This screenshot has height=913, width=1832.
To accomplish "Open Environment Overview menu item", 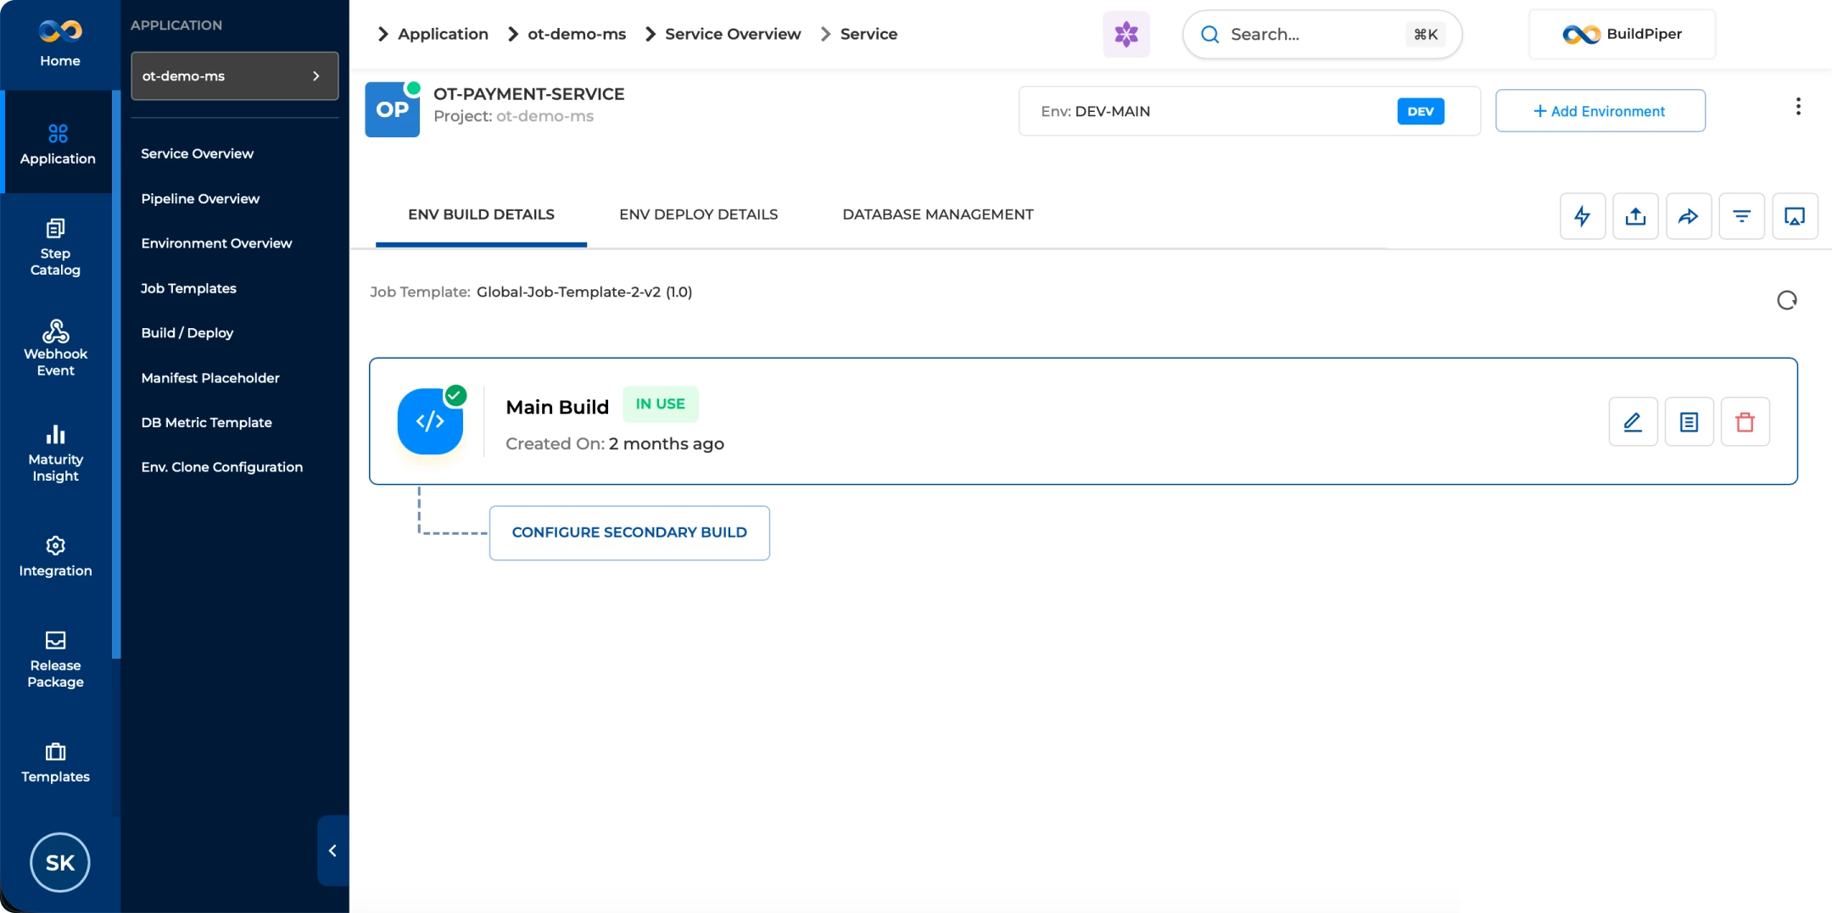I will tap(216, 243).
